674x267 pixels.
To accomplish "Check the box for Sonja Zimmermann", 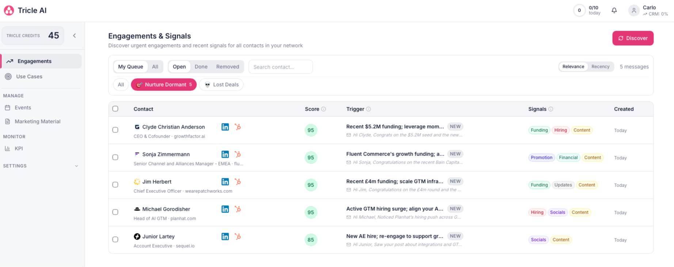I will [x=115, y=157].
